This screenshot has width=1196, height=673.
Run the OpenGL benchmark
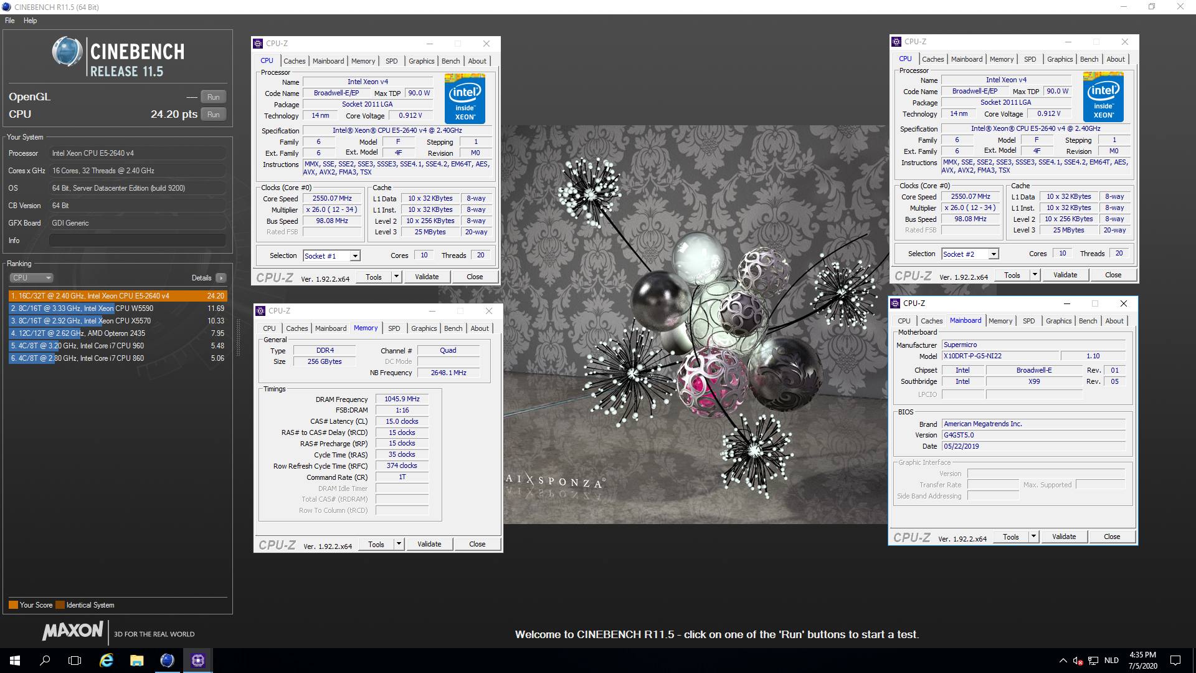[x=214, y=97]
